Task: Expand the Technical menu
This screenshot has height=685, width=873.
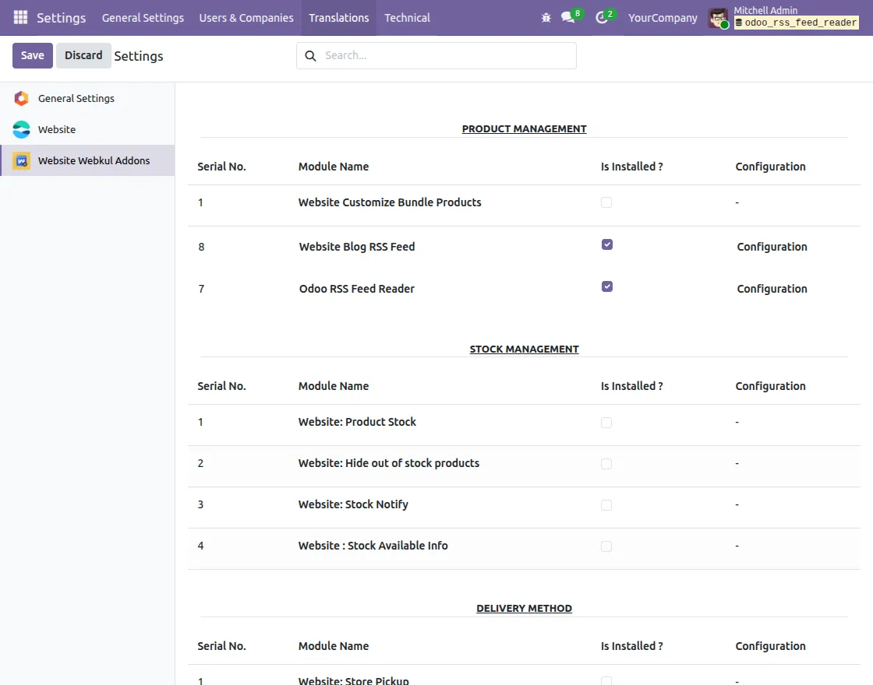Action: [407, 17]
